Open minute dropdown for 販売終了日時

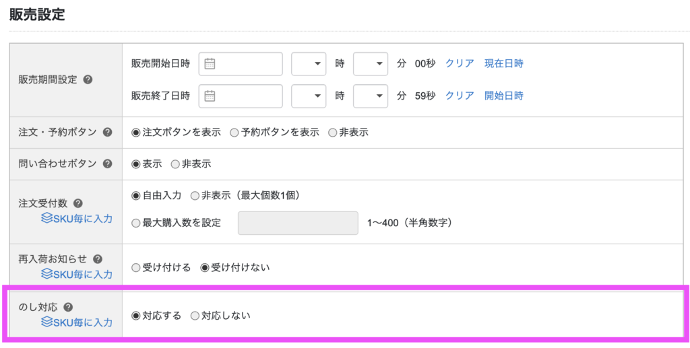point(371,96)
